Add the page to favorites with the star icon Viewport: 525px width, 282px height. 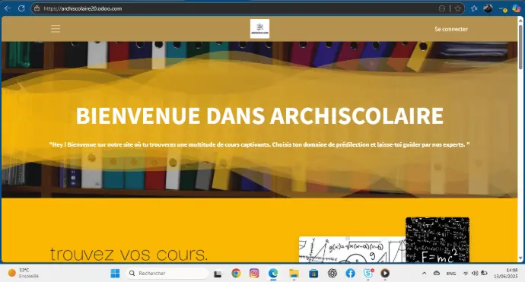click(x=458, y=8)
